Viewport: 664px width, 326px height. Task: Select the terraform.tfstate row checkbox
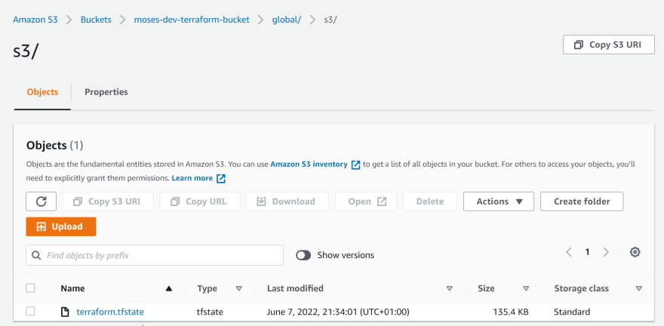30,311
